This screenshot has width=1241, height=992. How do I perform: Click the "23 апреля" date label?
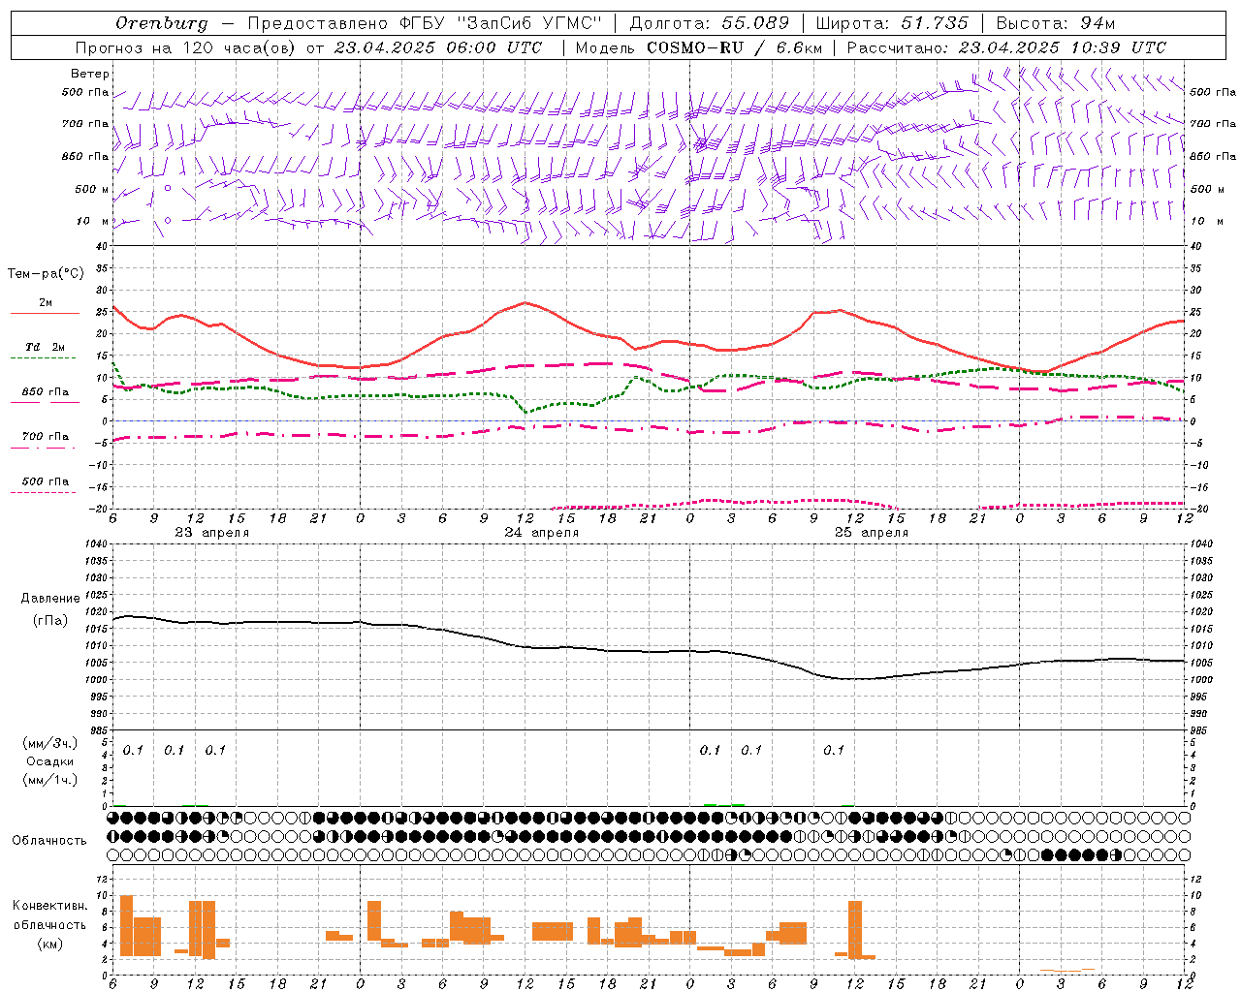[212, 533]
